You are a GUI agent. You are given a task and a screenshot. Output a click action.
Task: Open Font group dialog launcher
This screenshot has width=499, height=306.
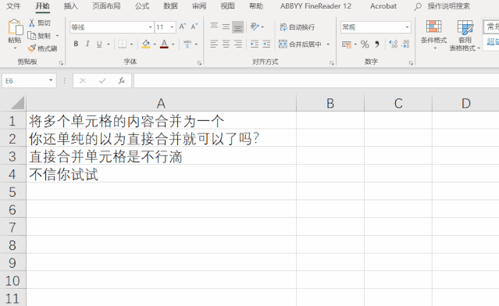click(x=200, y=63)
